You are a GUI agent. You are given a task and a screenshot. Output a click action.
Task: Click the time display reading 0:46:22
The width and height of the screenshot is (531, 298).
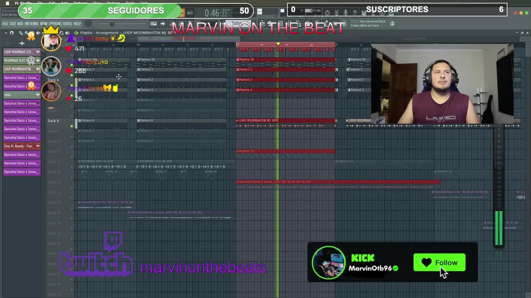[x=216, y=13]
